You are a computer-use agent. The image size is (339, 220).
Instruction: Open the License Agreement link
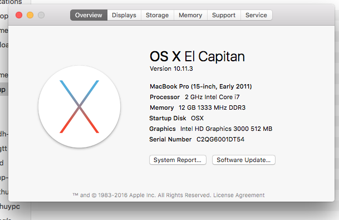pyautogui.click(x=239, y=195)
